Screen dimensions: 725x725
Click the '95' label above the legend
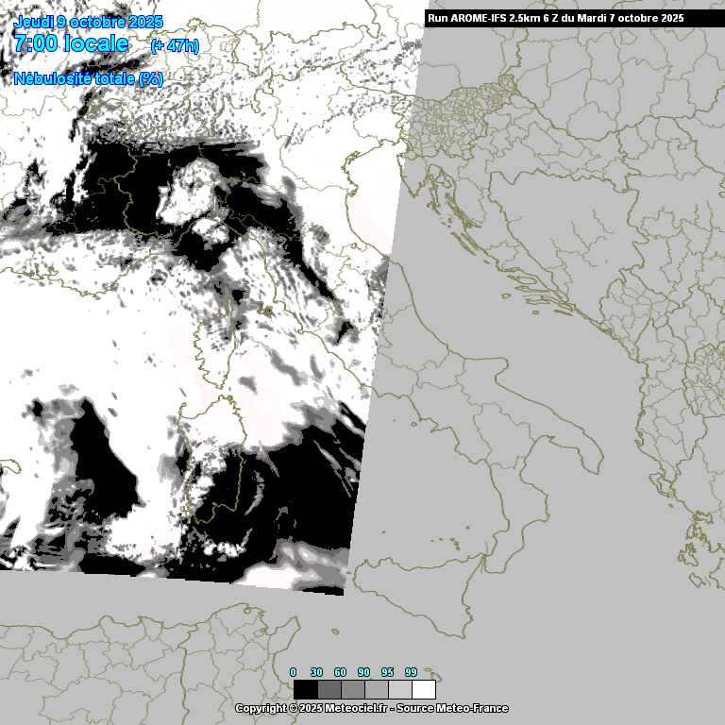click(387, 672)
